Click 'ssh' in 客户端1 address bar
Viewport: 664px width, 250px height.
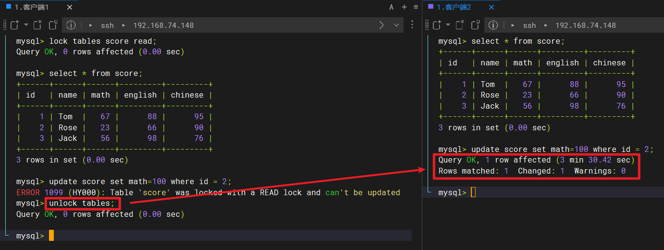107,25
